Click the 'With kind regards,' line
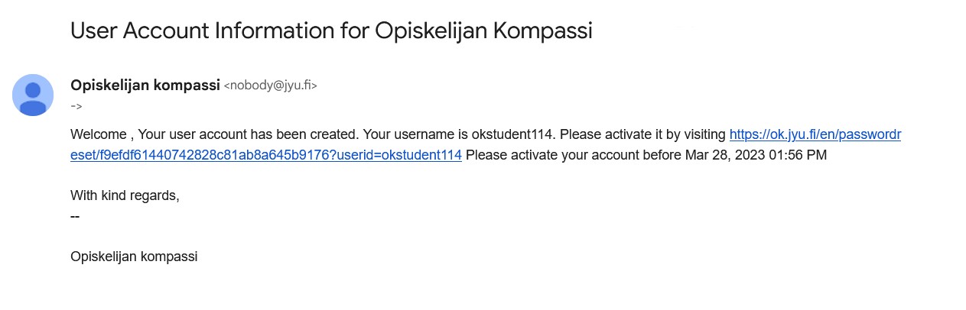The height and width of the screenshot is (310, 966). point(125,195)
